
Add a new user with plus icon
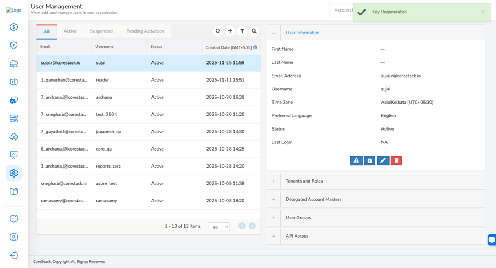[x=230, y=31]
